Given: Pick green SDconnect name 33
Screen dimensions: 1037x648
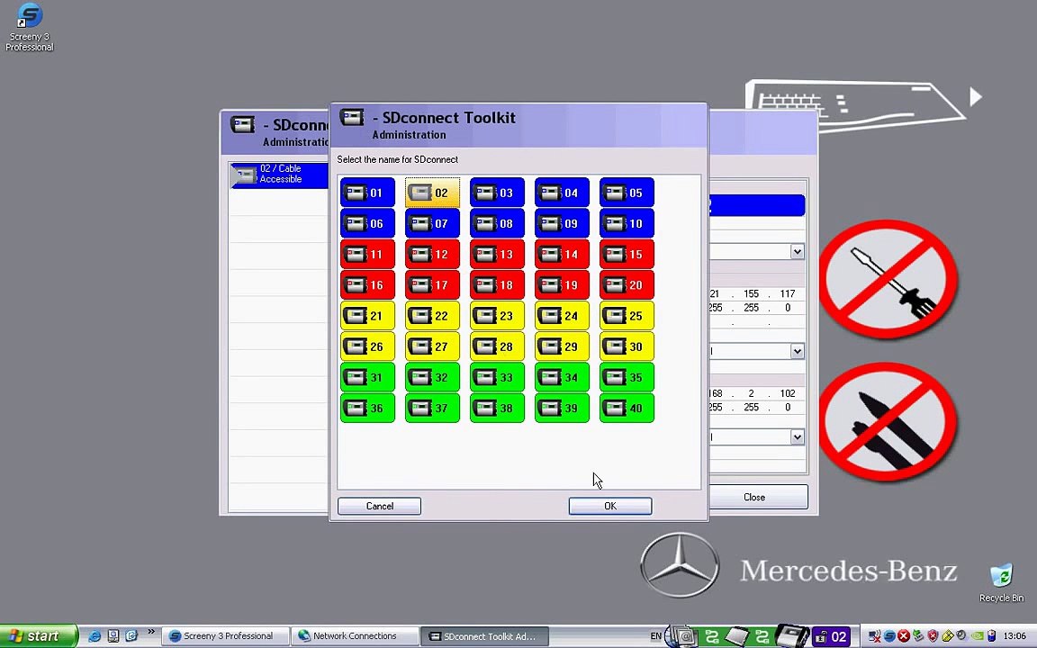Looking at the screenshot, I should pyautogui.click(x=497, y=377).
